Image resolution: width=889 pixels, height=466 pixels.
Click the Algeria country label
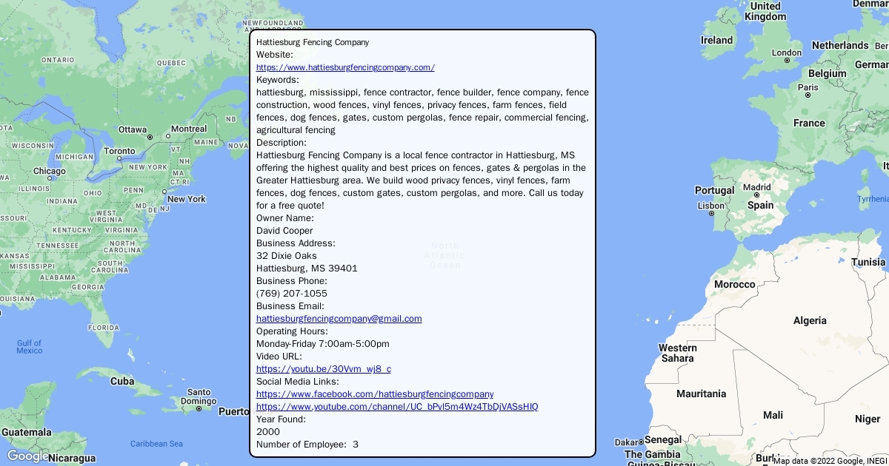click(810, 320)
